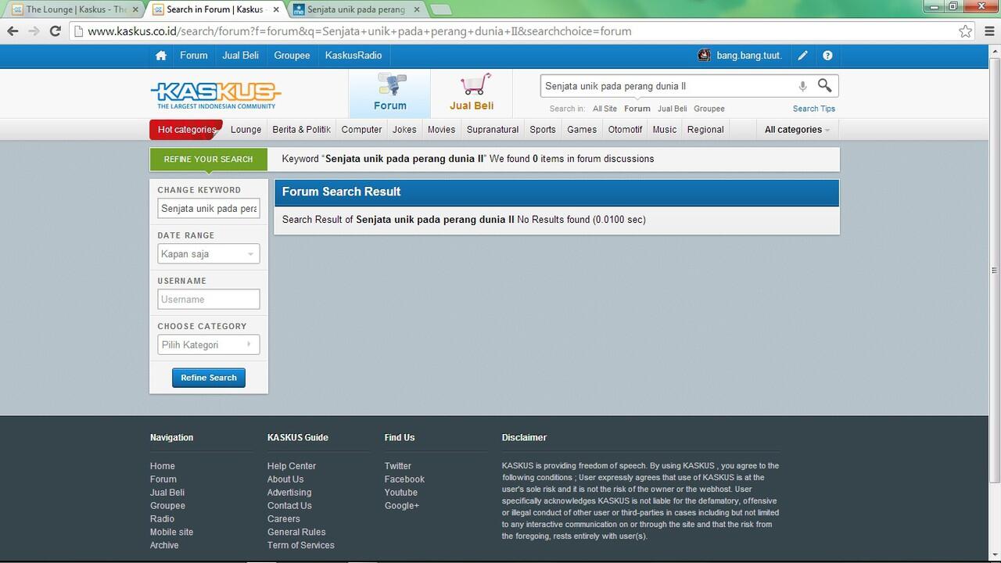Screen dimensions: 1001x563
Task: Select Jual Beli in the blue navbar
Action: [241, 56]
